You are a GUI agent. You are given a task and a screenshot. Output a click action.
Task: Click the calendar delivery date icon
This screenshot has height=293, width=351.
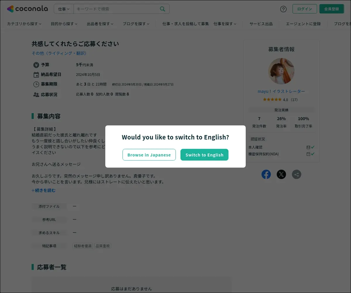point(36,74)
